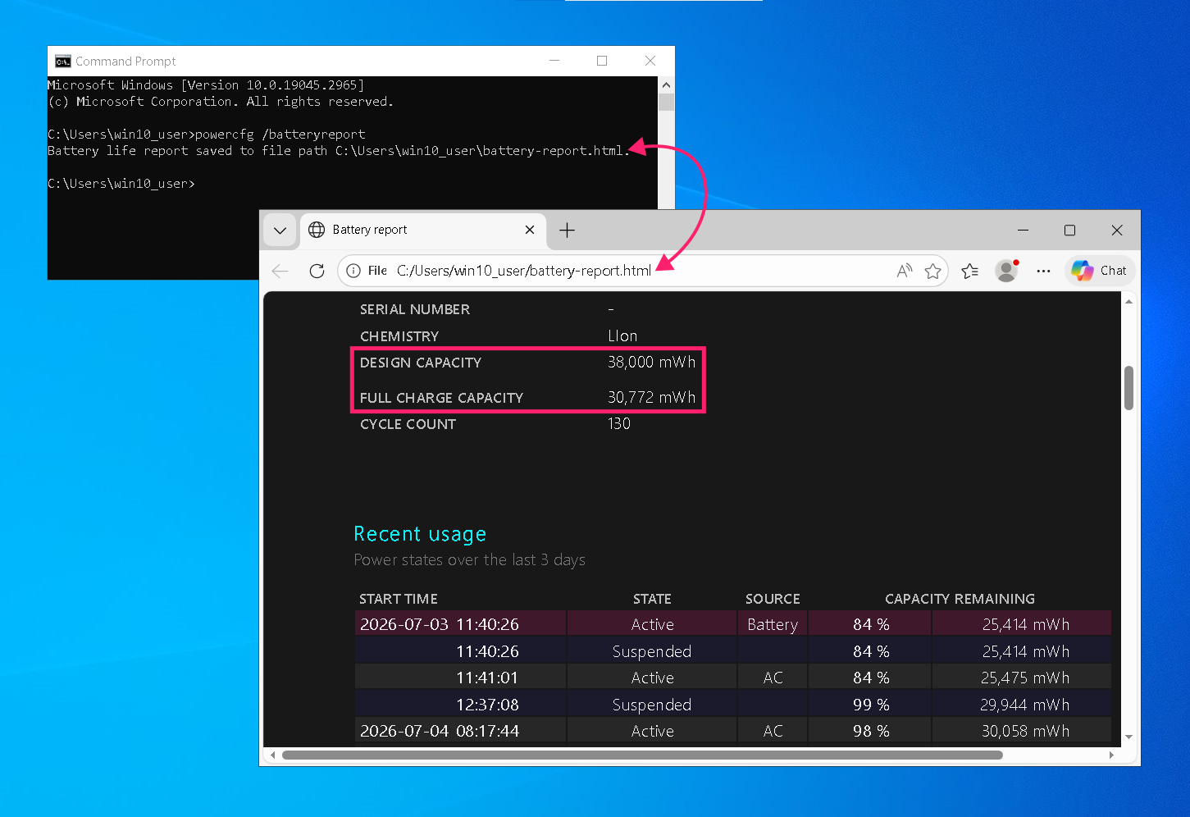Click the browser vertical scrollbar thumb
1190x817 pixels.
pos(1128,388)
